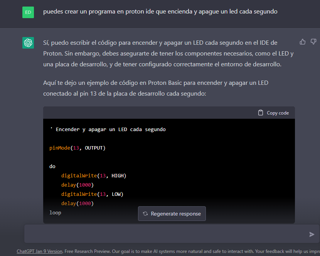This screenshot has width=320, height=256.
Task: Click the ChatGPT logo avatar
Action: click(x=28, y=43)
